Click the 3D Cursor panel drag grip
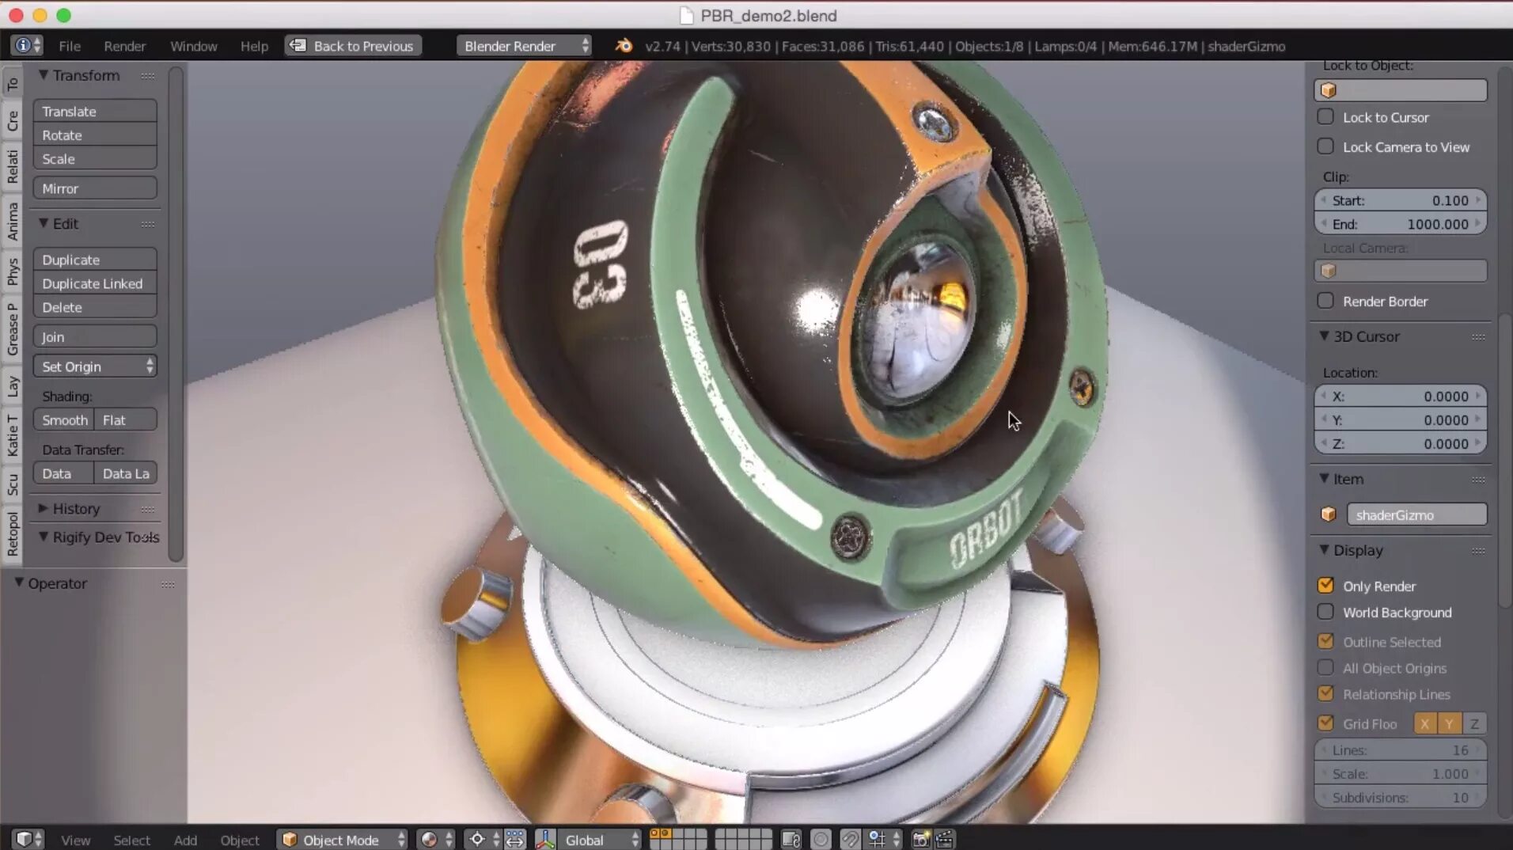The width and height of the screenshot is (1513, 850). coord(1478,337)
